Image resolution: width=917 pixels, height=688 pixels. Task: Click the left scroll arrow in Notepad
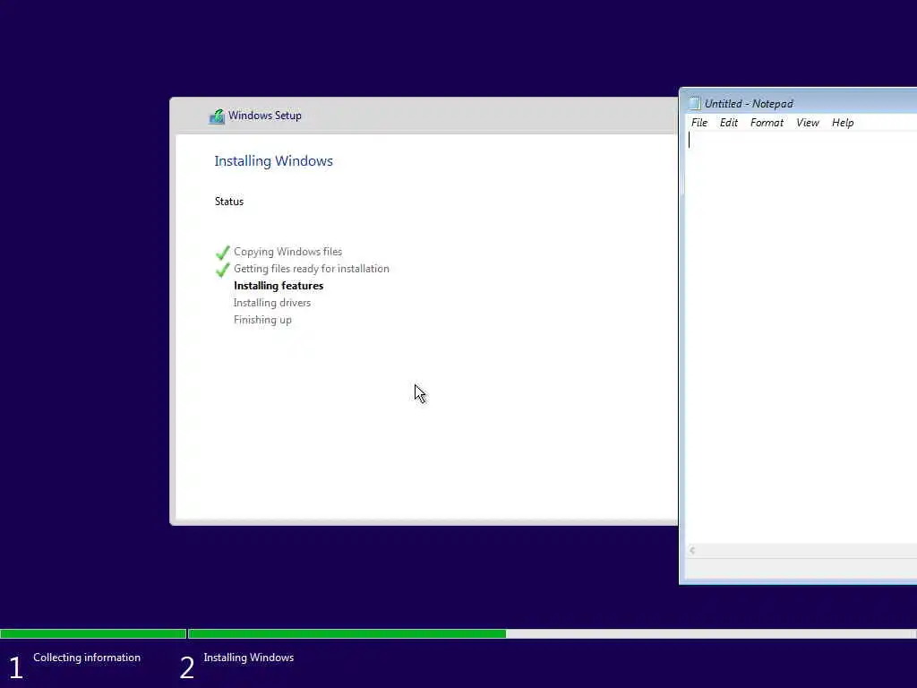point(692,551)
